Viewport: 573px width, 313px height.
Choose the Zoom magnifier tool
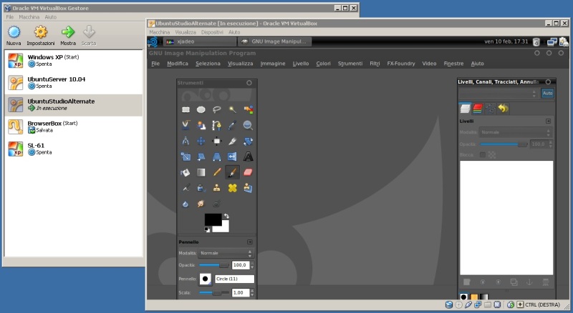coord(248,125)
